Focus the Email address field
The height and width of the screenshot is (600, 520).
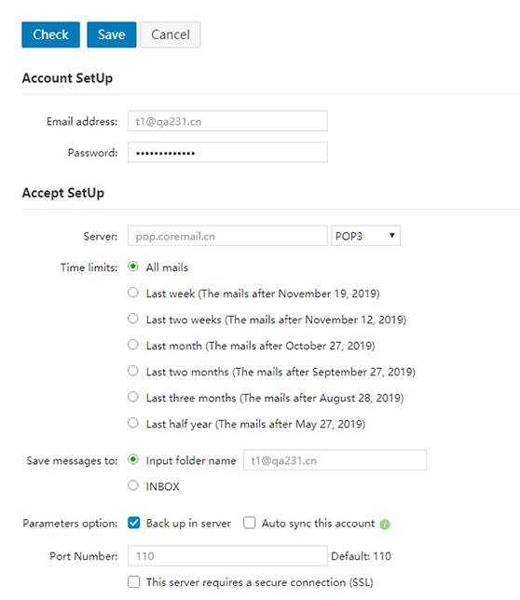coord(227,121)
